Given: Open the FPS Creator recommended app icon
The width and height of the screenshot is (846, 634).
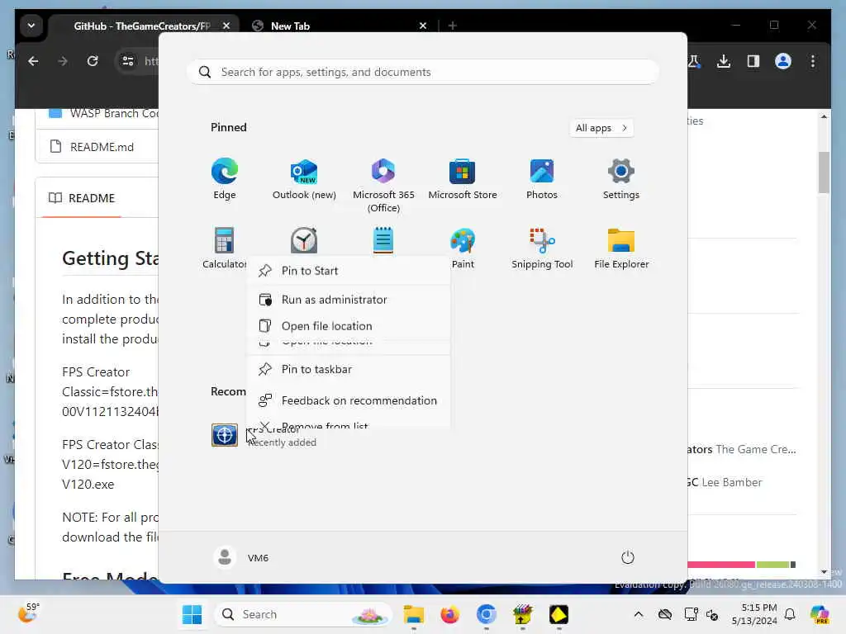Looking at the screenshot, I should (x=225, y=435).
